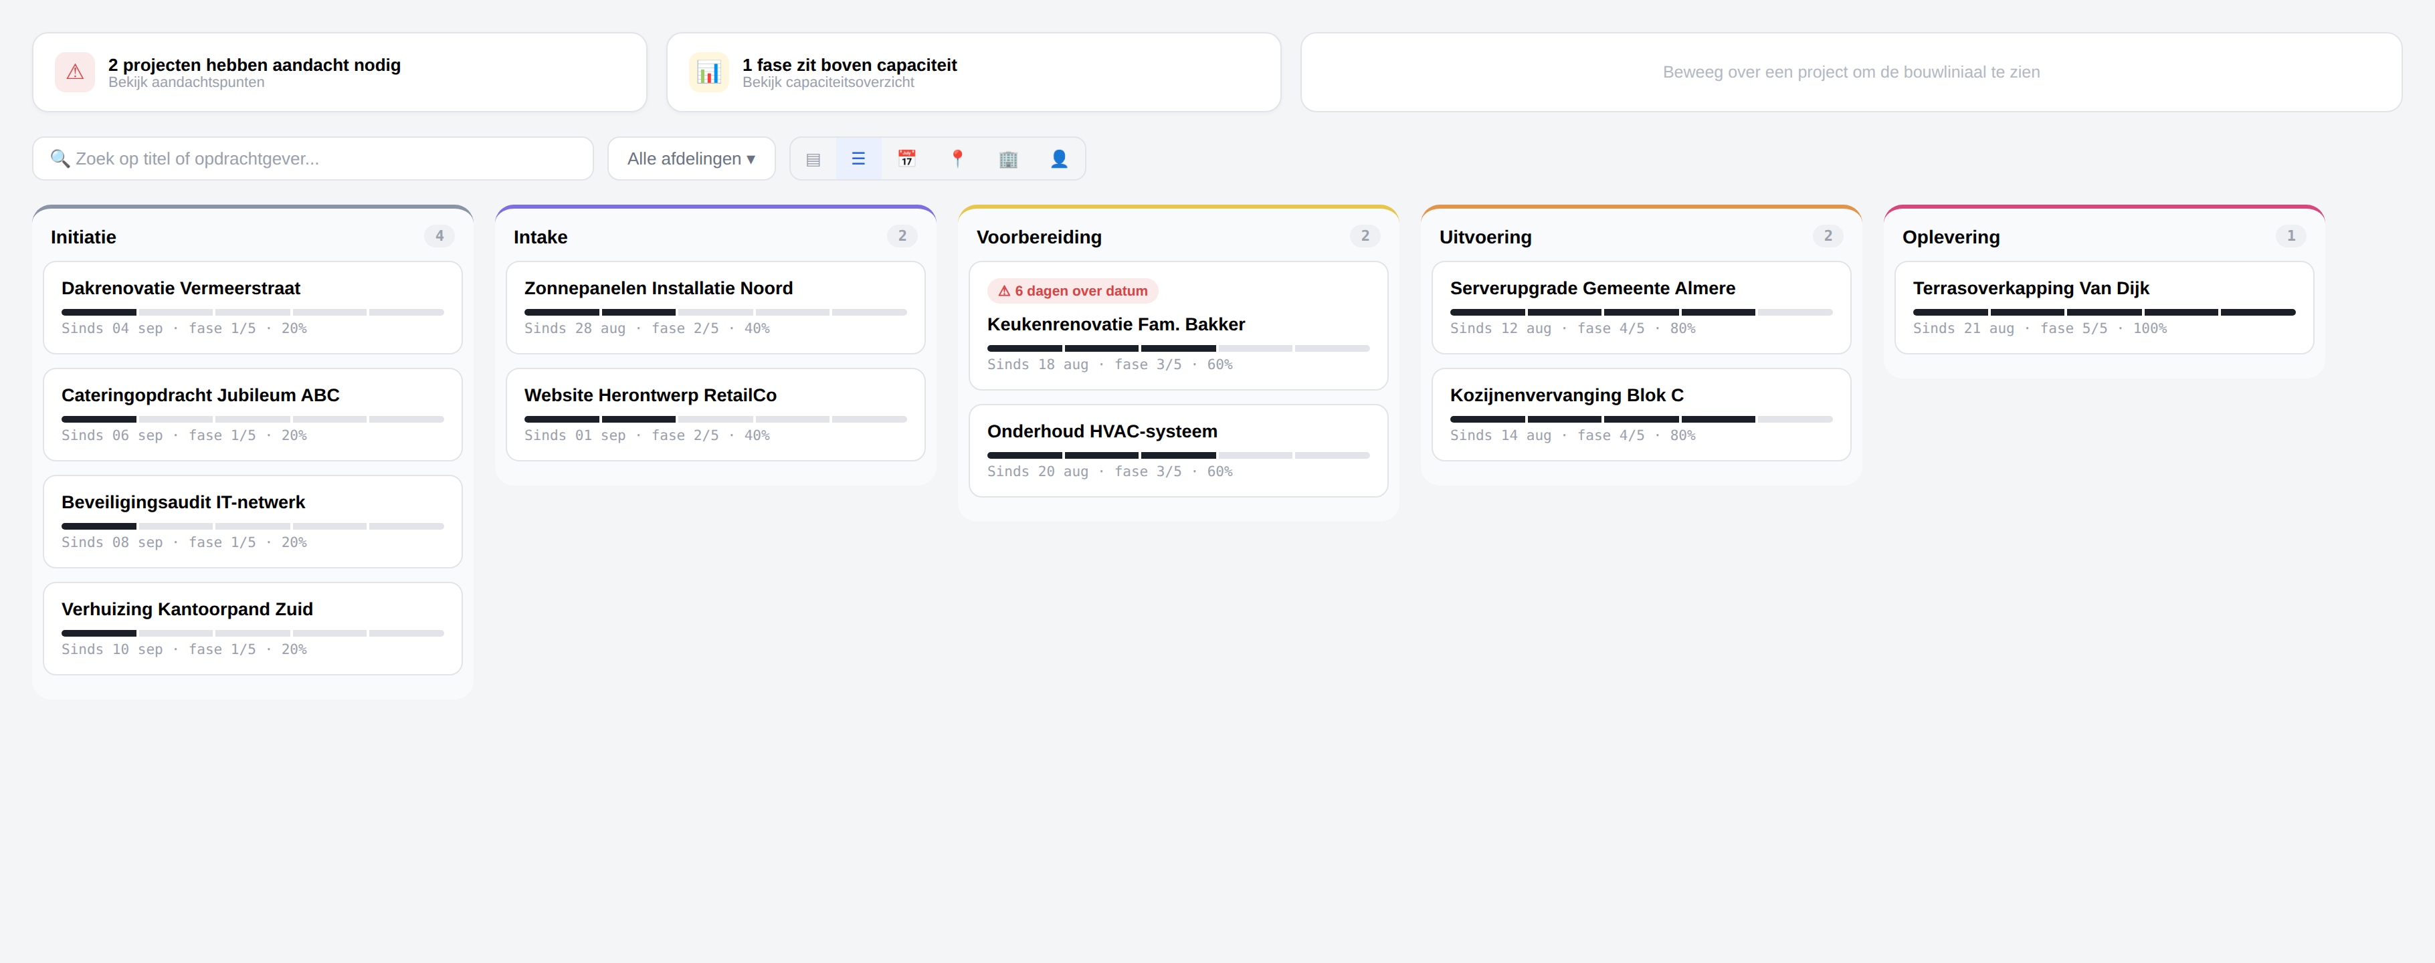2435x963 pixels.
Task: Click the Voorbereiding column header
Action: click(1039, 236)
